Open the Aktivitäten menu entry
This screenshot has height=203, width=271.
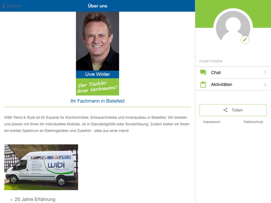233,84
